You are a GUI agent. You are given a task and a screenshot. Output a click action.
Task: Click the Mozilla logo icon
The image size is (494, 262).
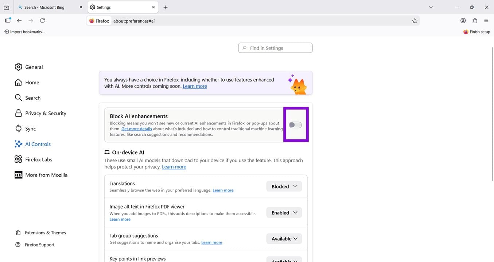pos(18,175)
